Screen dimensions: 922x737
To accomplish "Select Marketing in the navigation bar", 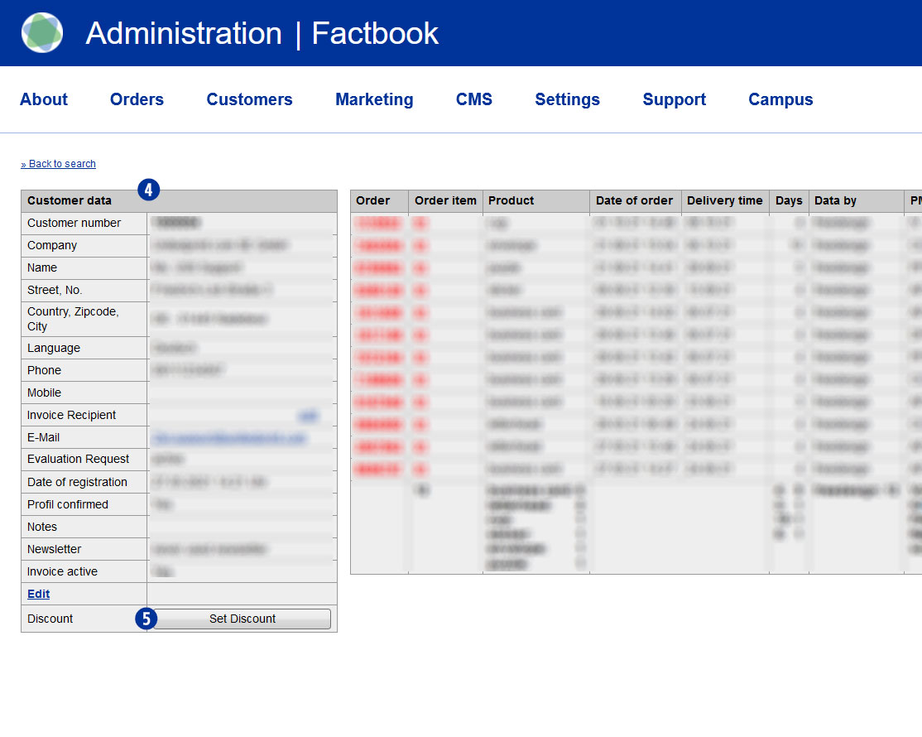I will pyautogui.click(x=374, y=99).
